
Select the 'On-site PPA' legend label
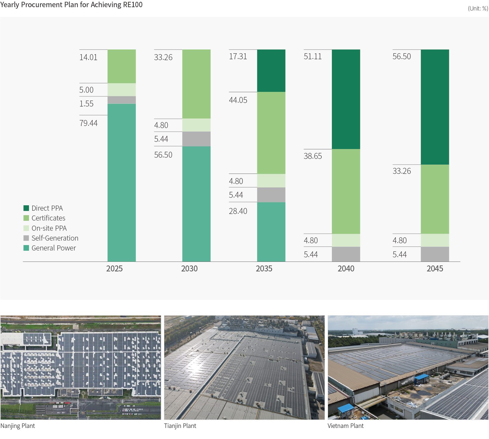[x=49, y=228]
